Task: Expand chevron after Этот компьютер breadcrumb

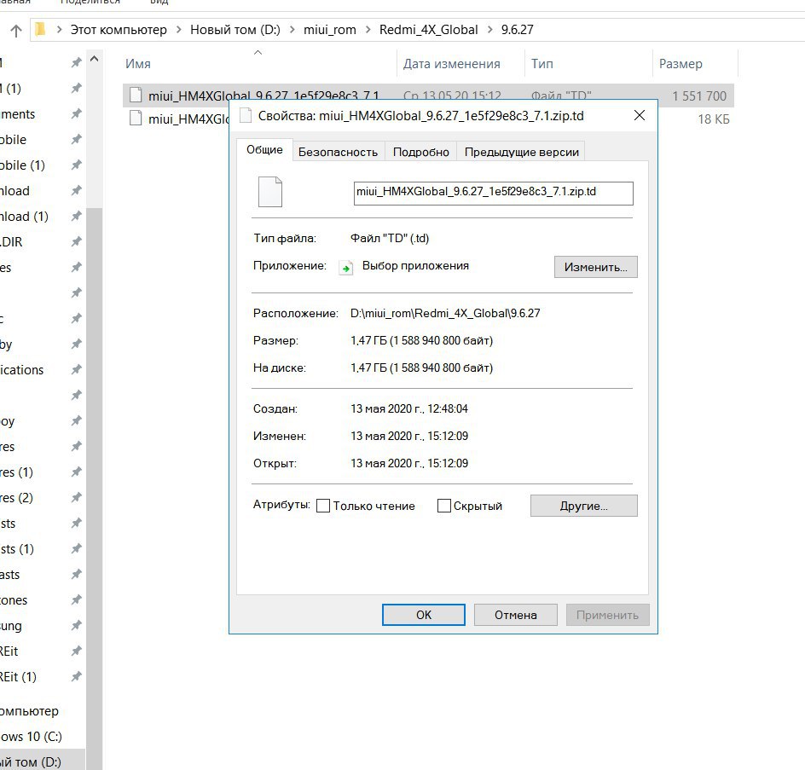Action: (179, 30)
